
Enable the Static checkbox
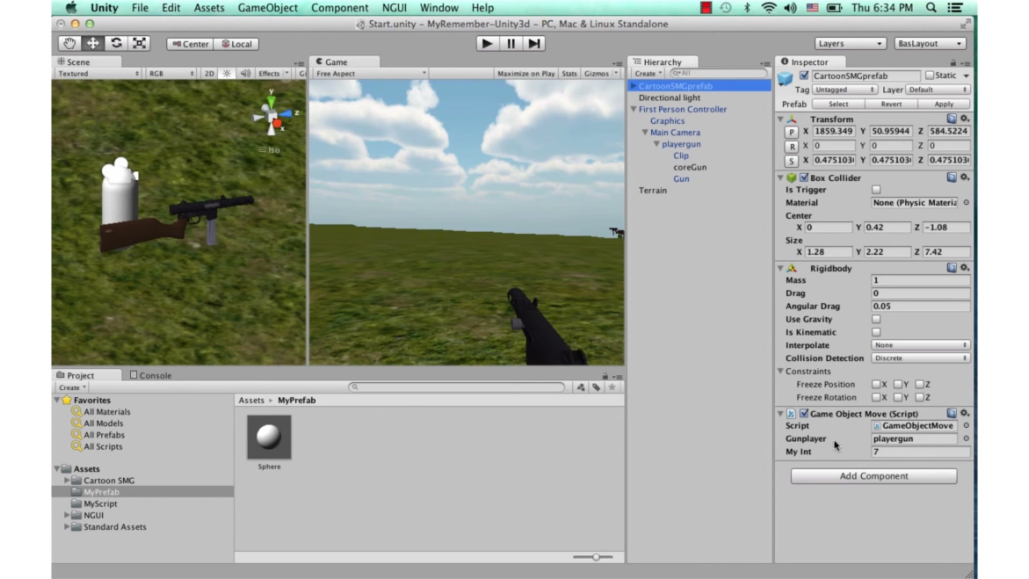(x=930, y=76)
